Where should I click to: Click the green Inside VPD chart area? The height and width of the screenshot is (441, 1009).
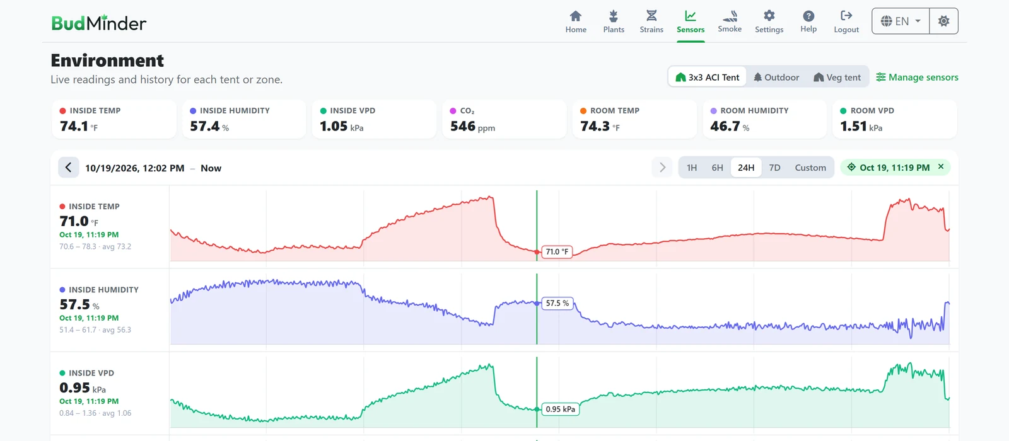[559, 392]
